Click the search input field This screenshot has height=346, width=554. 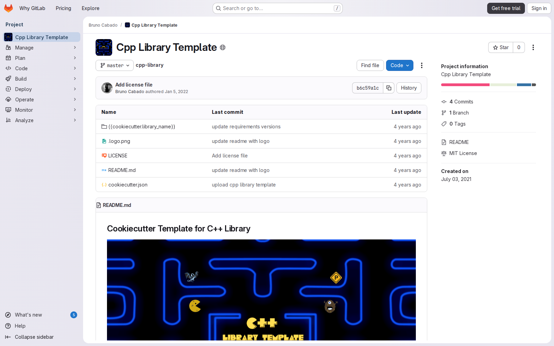click(277, 8)
